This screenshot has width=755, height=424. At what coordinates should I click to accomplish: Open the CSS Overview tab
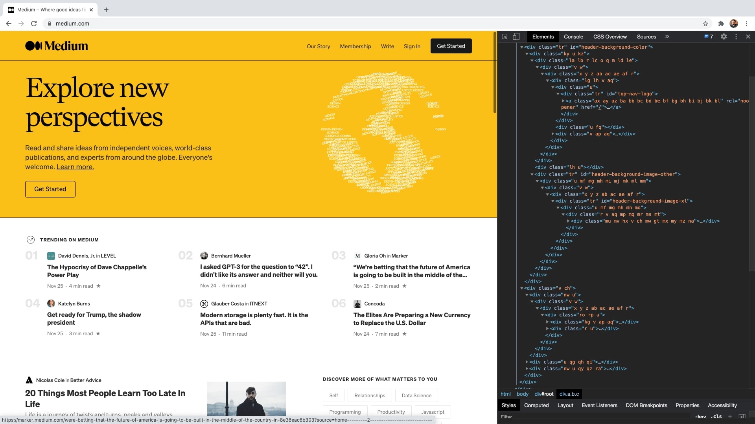[610, 37]
